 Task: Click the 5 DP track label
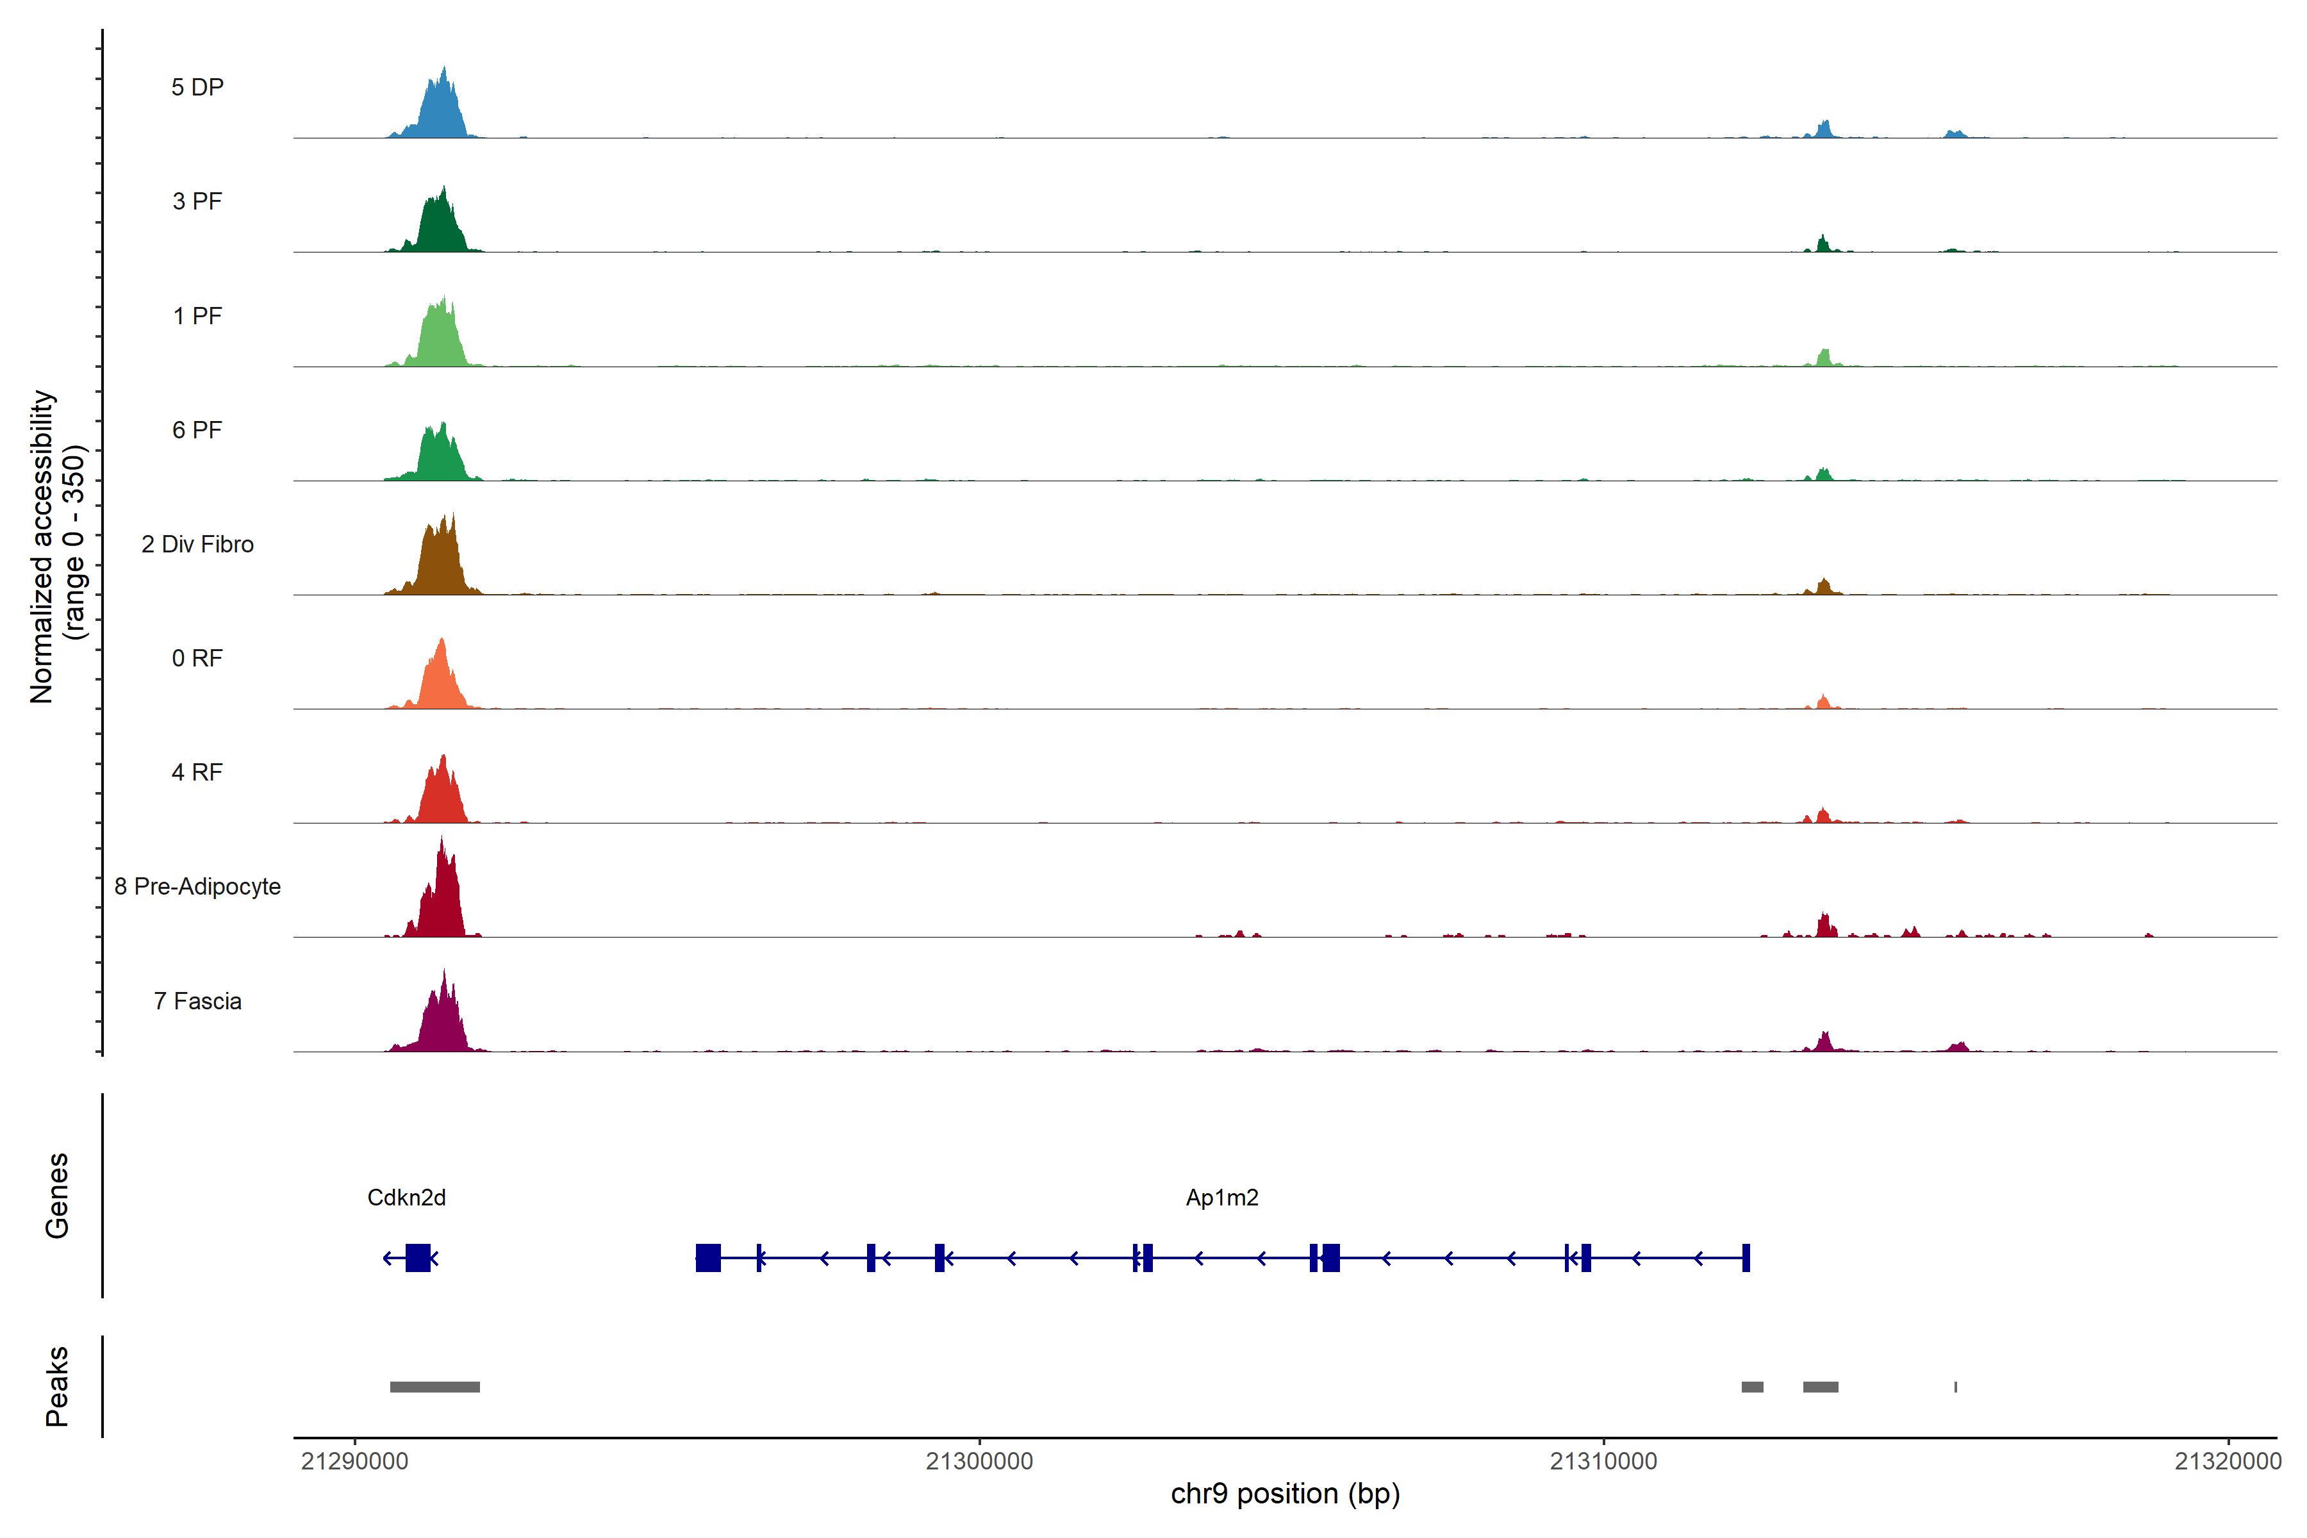click(x=197, y=87)
